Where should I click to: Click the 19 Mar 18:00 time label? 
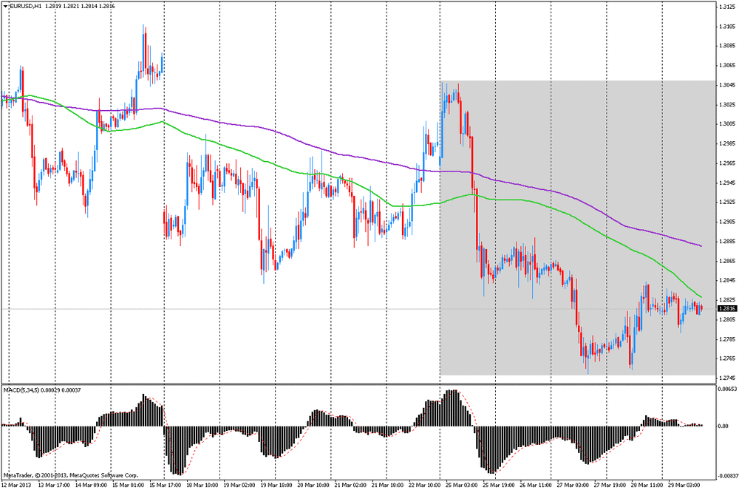276,485
